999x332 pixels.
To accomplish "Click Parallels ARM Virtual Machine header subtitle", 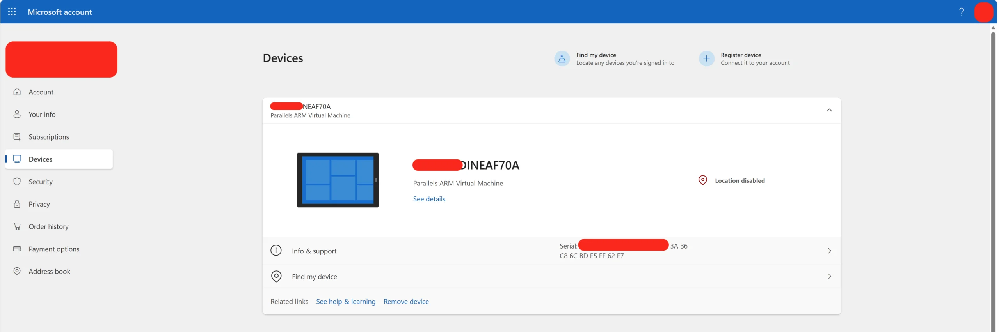I will point(310,115).
